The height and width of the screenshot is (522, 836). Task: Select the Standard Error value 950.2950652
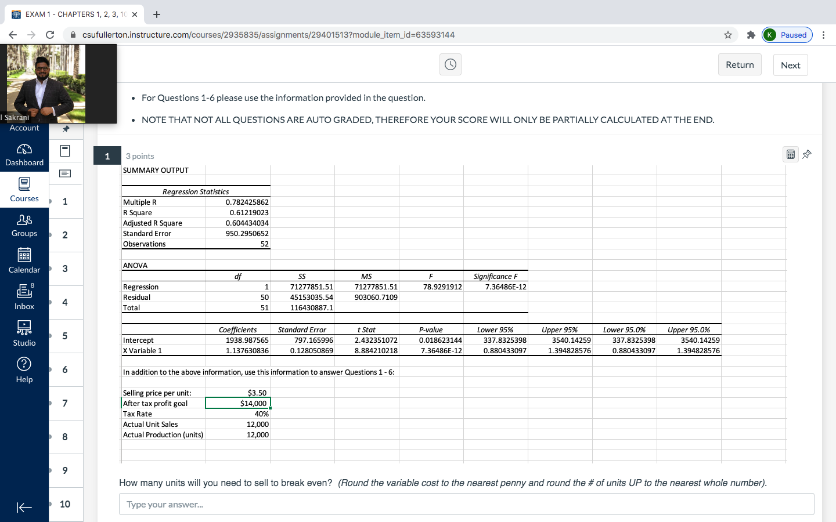click(247, 233)
